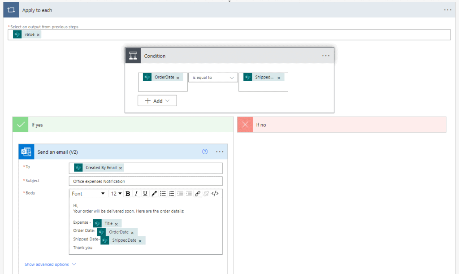Switch to HTML code view
The height and width of the screenshot is (274, 459).
[x=215, y=193]
